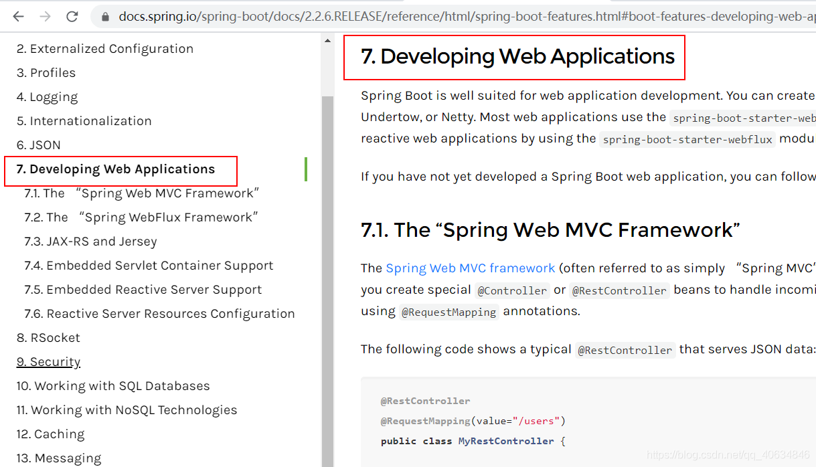Click the public class MyRestController code line
This screenshot has height=467, width=816.
click(473, 441)
